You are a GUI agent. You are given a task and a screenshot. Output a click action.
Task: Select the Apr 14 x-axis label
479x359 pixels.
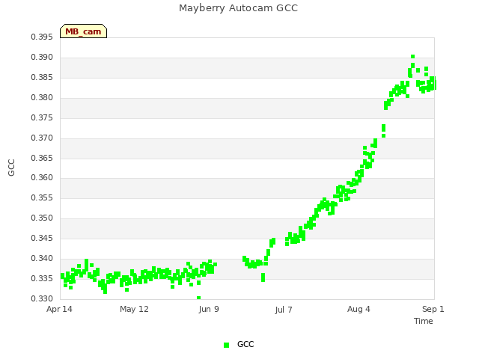pos(59,309)
